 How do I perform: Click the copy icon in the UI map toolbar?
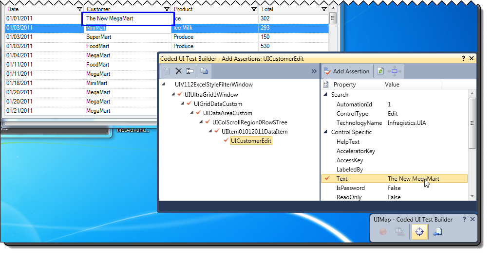(204, 71)
